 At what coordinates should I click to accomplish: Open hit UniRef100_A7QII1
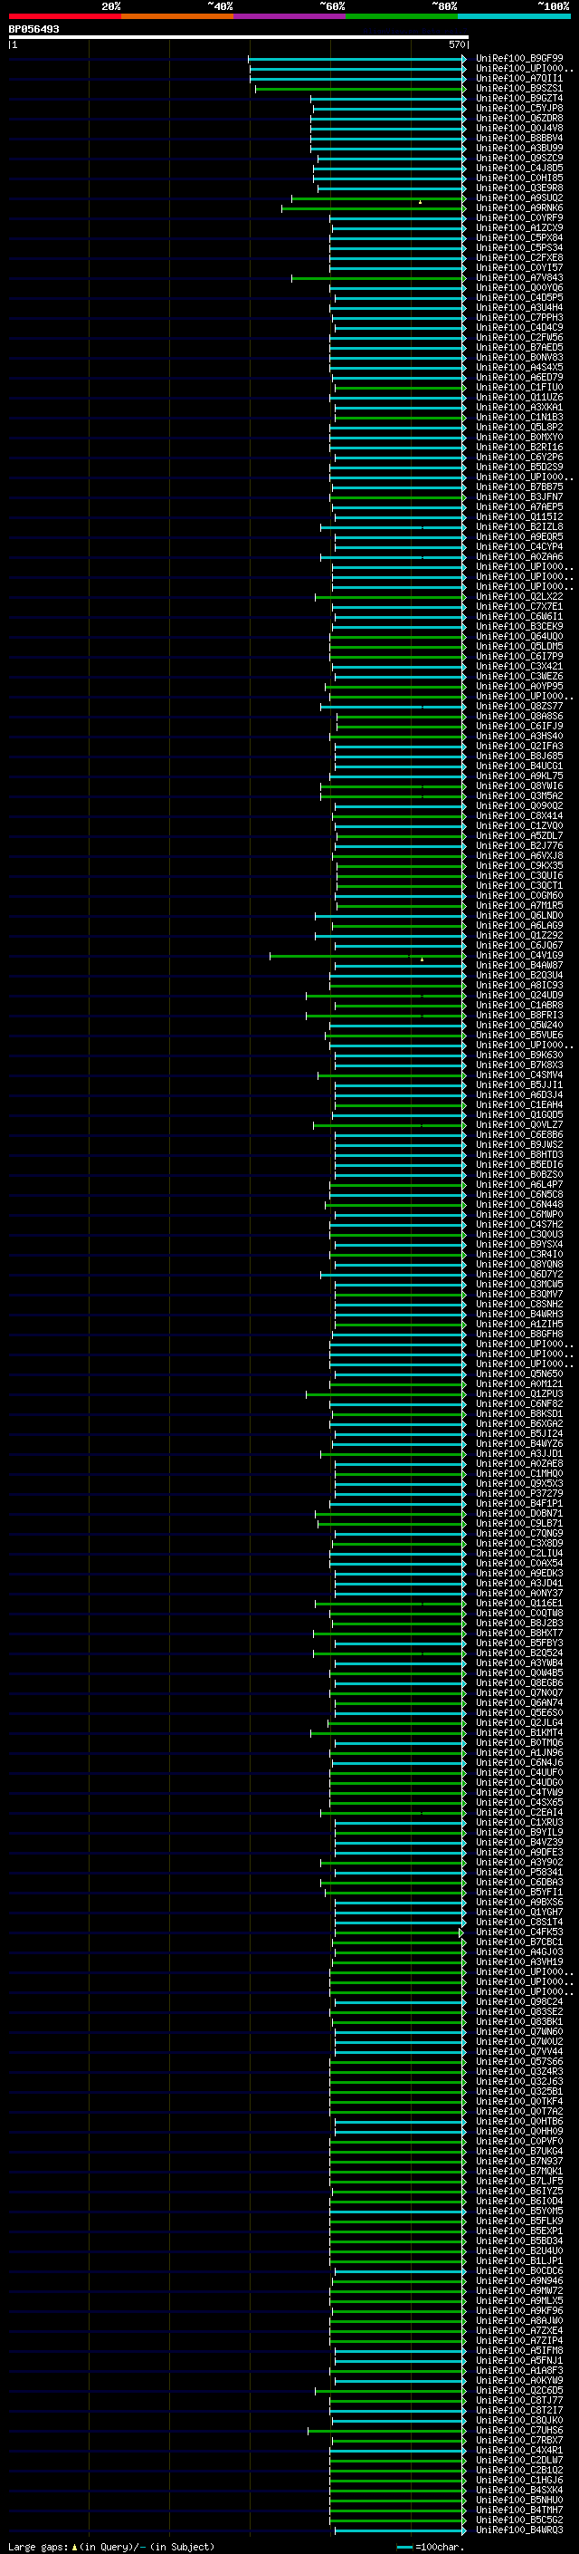click(x=519, y=78)
